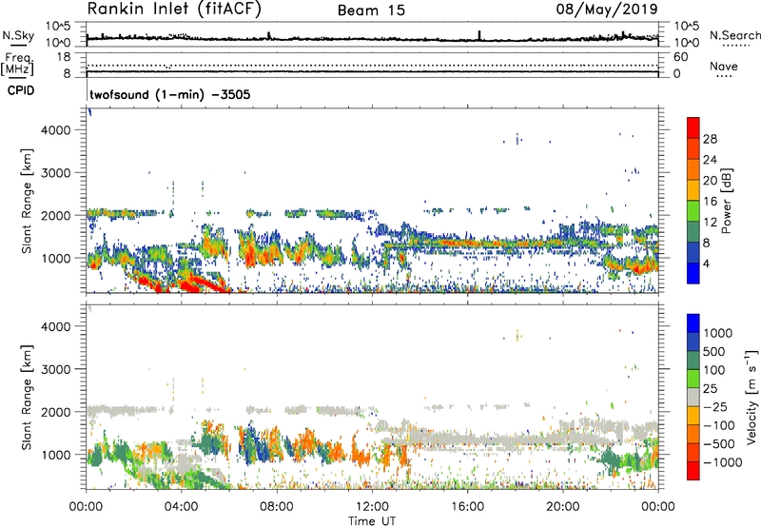
Task: Click the date '08/May/2019'
Action: tap(607, 10)
